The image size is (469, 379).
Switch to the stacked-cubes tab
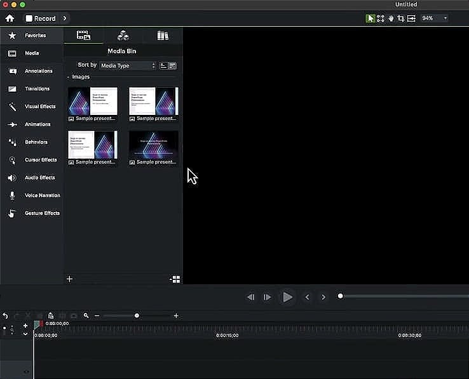[123, 36]
